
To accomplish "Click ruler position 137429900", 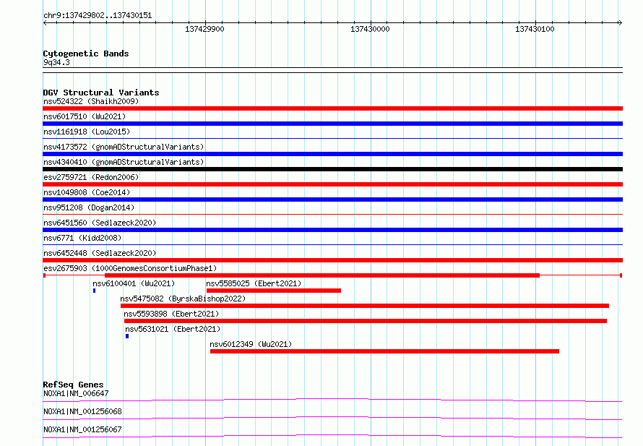I will pos(204,29).
